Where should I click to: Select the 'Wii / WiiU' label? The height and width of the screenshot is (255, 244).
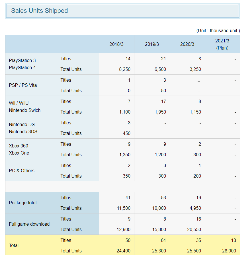(19, 103)
